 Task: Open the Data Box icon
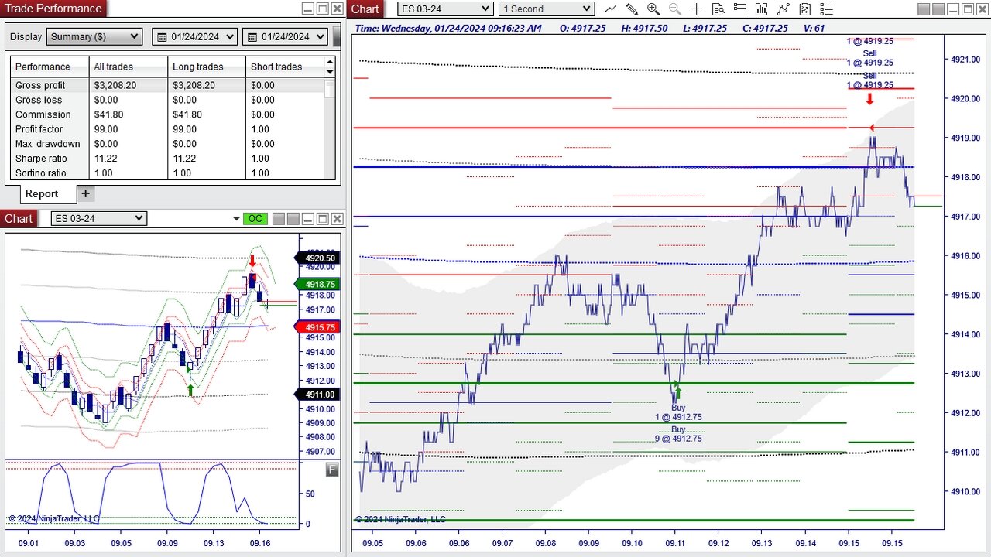(x=718, y=9)
